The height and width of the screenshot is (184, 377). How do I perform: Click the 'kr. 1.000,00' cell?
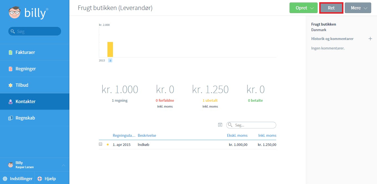[238, 145]
